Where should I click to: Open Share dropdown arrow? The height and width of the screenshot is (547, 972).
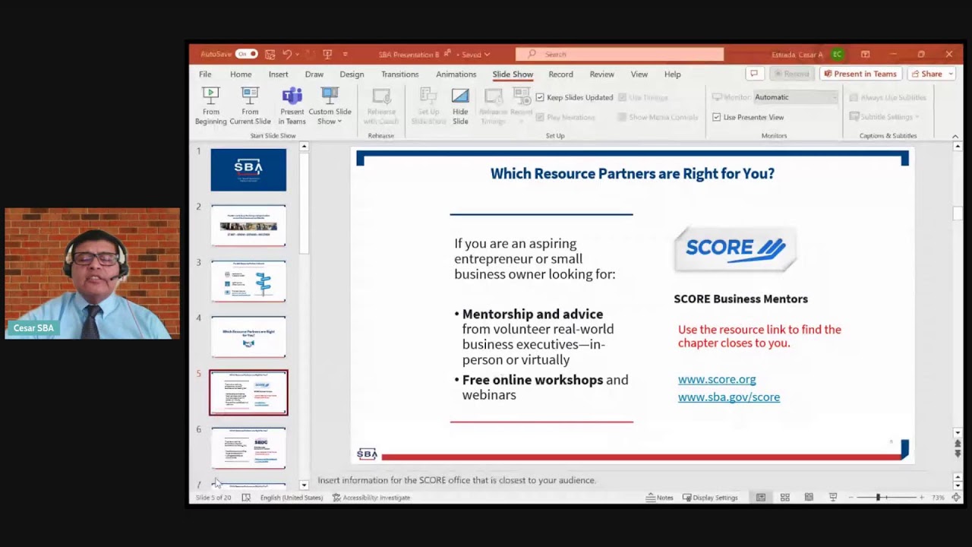(951, 74)
